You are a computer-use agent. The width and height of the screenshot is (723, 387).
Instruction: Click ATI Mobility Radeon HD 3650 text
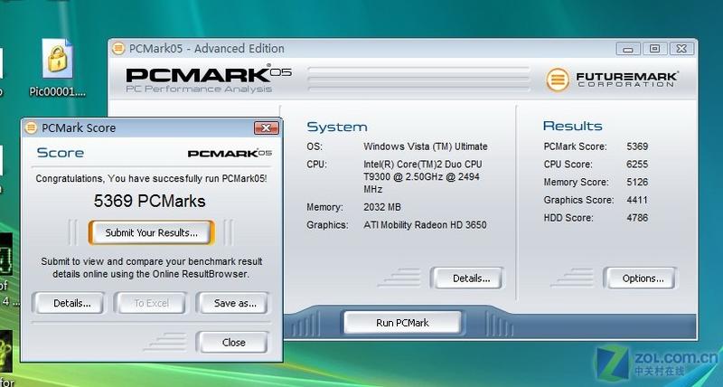point(425,225)
